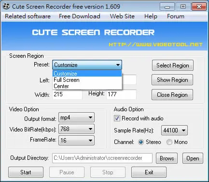209x182 pixels.
Task: Click the Width input field
Action: (x=68, y=94)
